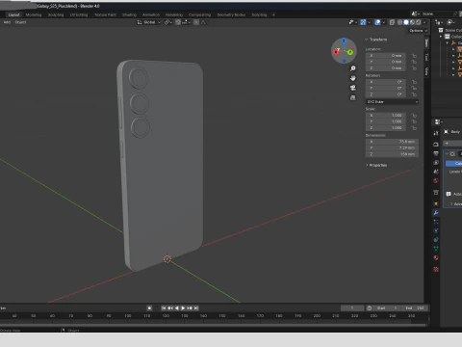Viewport: 462px width, 347px height.
Task: Open the Tool properties tab icon
Action: (436, 133)
